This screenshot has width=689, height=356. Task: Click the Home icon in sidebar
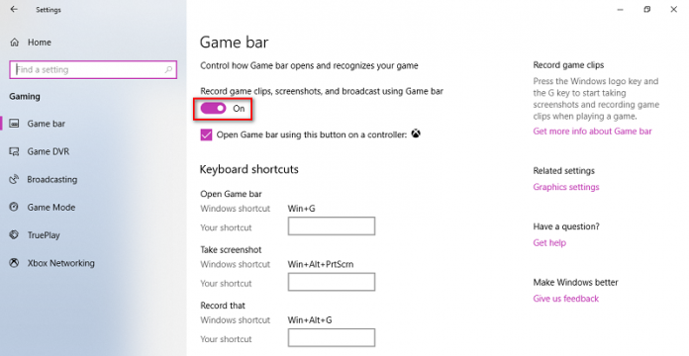[x=15, y=43]
